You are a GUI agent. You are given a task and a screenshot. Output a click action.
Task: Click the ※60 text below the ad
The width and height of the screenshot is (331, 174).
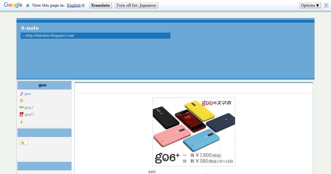coord(152,172)
